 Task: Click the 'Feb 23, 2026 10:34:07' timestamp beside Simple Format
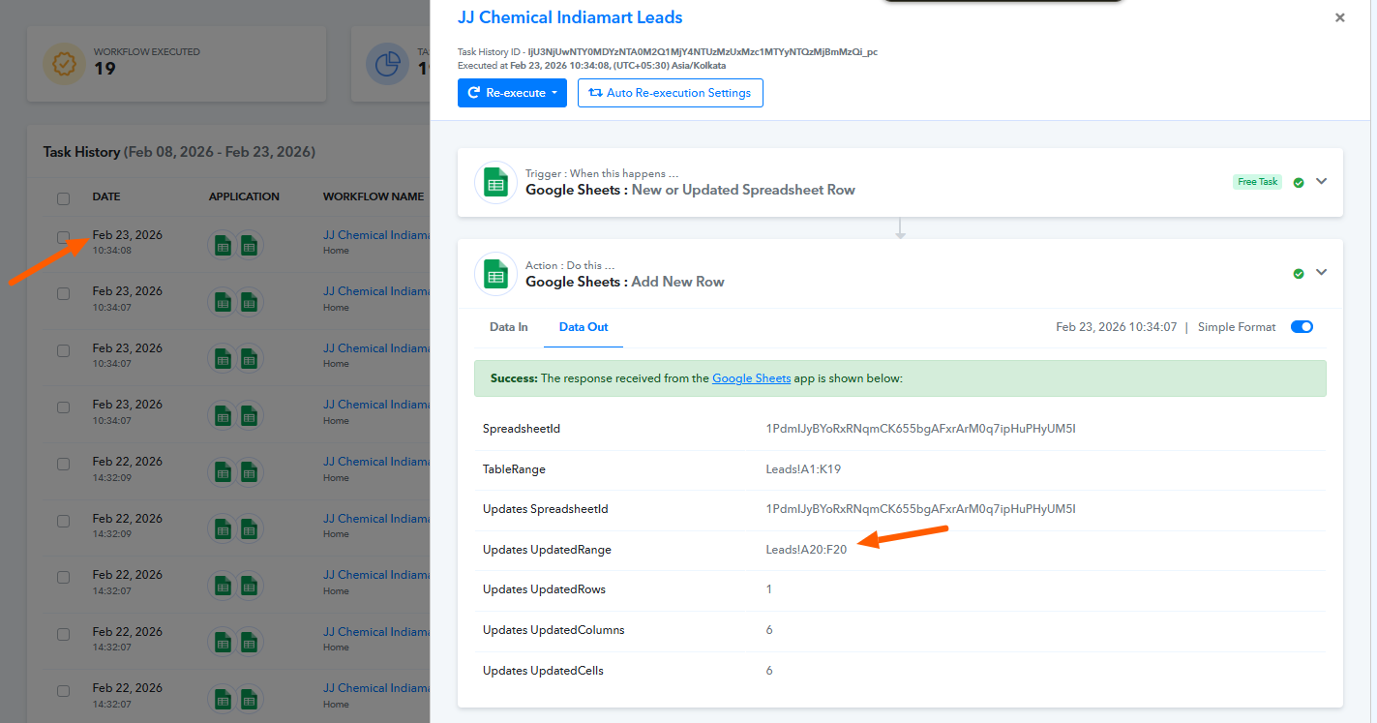(1117, 327)
